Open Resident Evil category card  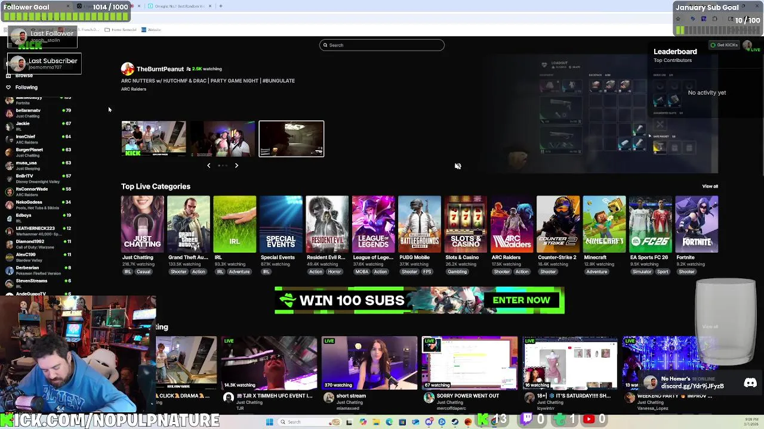327,223
